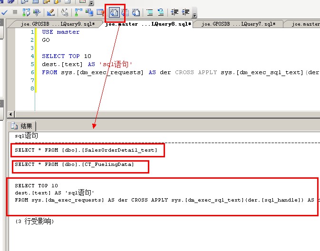Click the 'USE master' code line
The image size is (320, 251).
[60, 32]
